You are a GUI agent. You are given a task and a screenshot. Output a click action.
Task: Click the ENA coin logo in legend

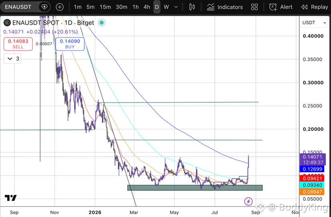[7, 23]
